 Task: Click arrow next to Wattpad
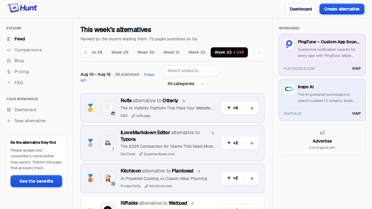(192, 203)
